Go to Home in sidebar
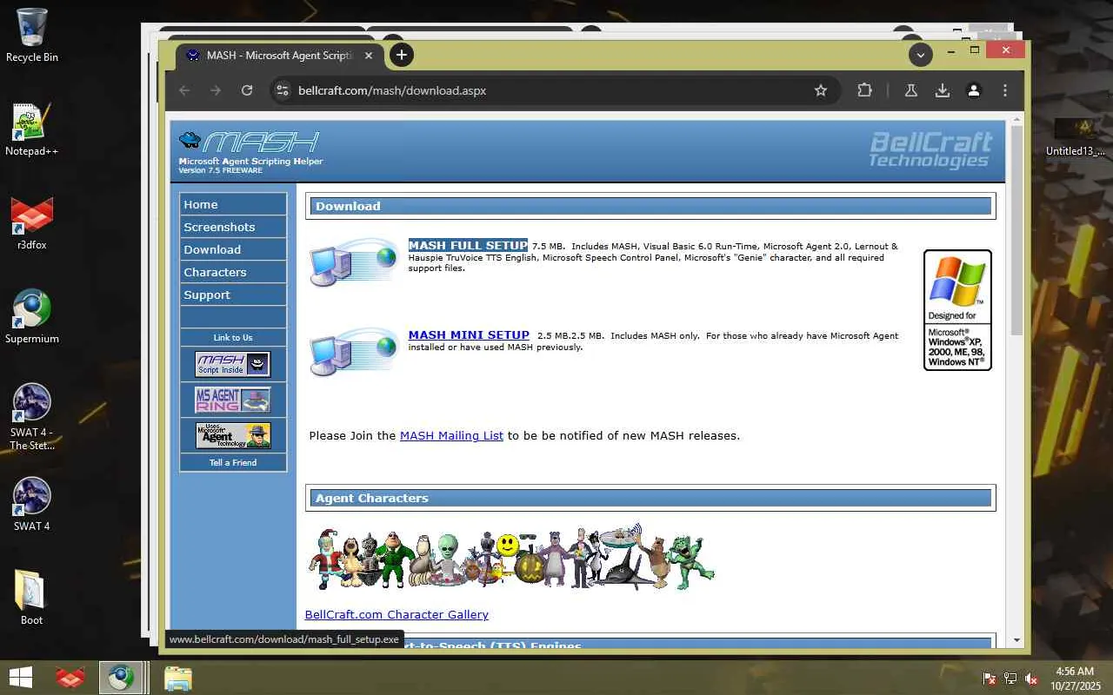Image resolution: width=1113 pixels, height=695 pixels. coord(233,204)
